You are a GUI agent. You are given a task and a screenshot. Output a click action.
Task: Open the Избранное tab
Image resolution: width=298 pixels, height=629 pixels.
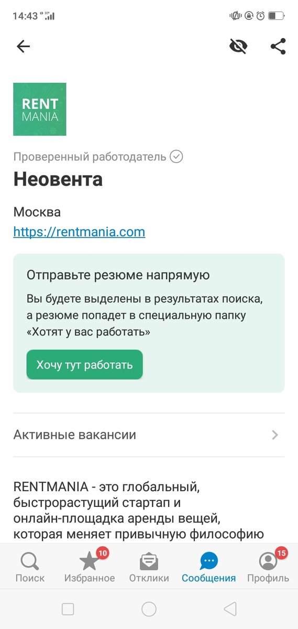pyautogui.click(x=90, y=568)
